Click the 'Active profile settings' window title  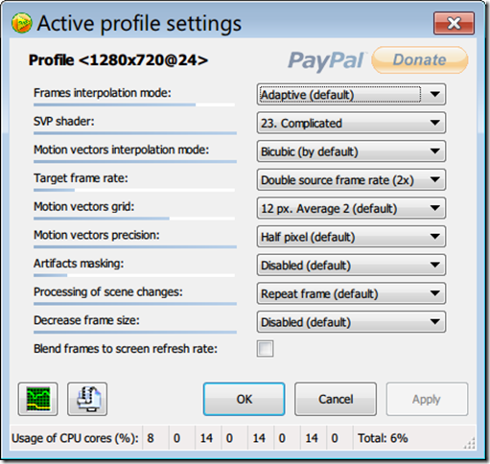139,24
